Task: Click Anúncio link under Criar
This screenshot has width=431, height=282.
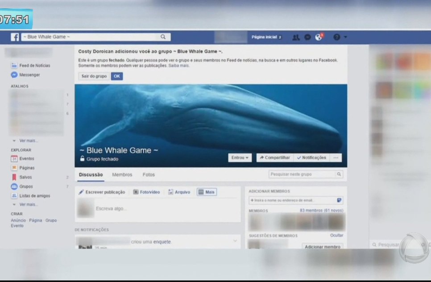Action: [18, 220]
